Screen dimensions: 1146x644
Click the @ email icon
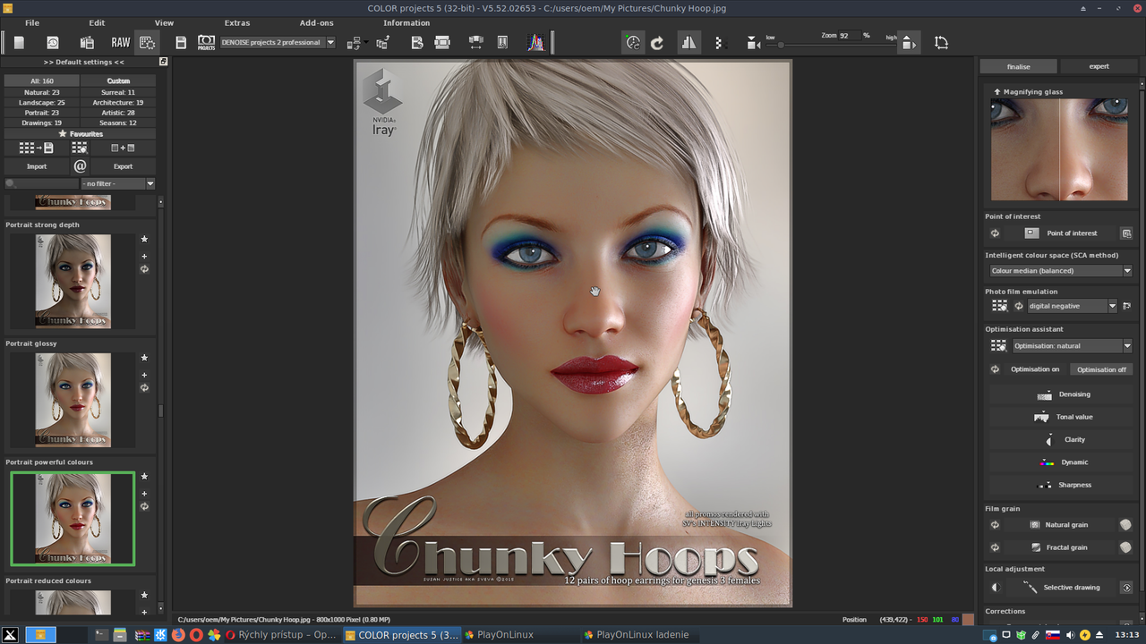tap(80, 165)
